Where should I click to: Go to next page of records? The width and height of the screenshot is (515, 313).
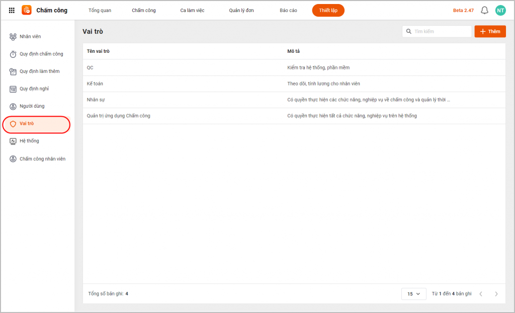(496, 294)
